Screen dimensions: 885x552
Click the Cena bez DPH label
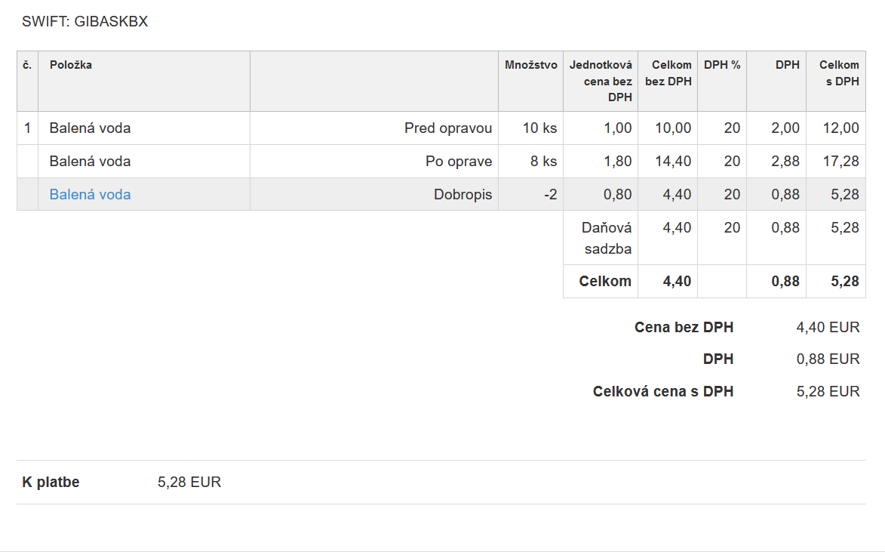coord(684,328)
